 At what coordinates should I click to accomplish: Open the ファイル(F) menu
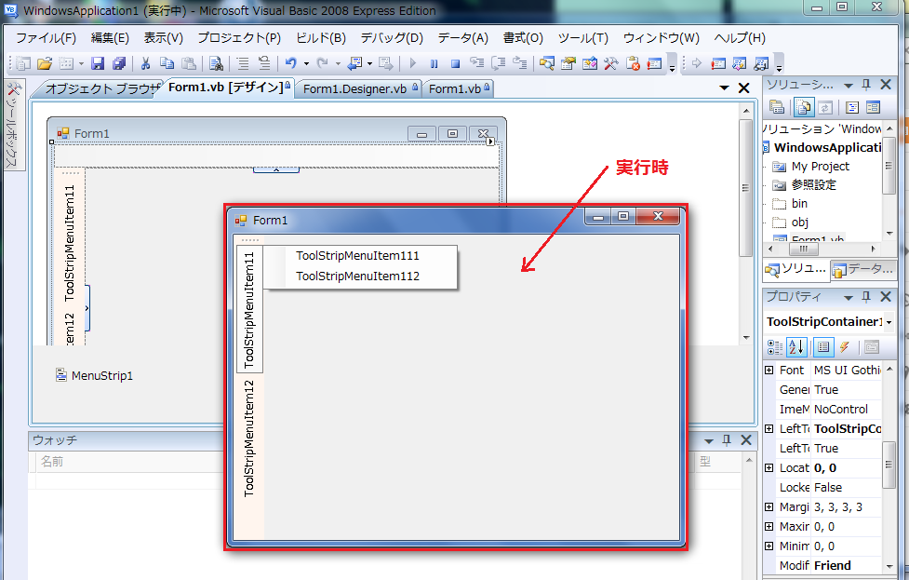[x=46, y=38]
